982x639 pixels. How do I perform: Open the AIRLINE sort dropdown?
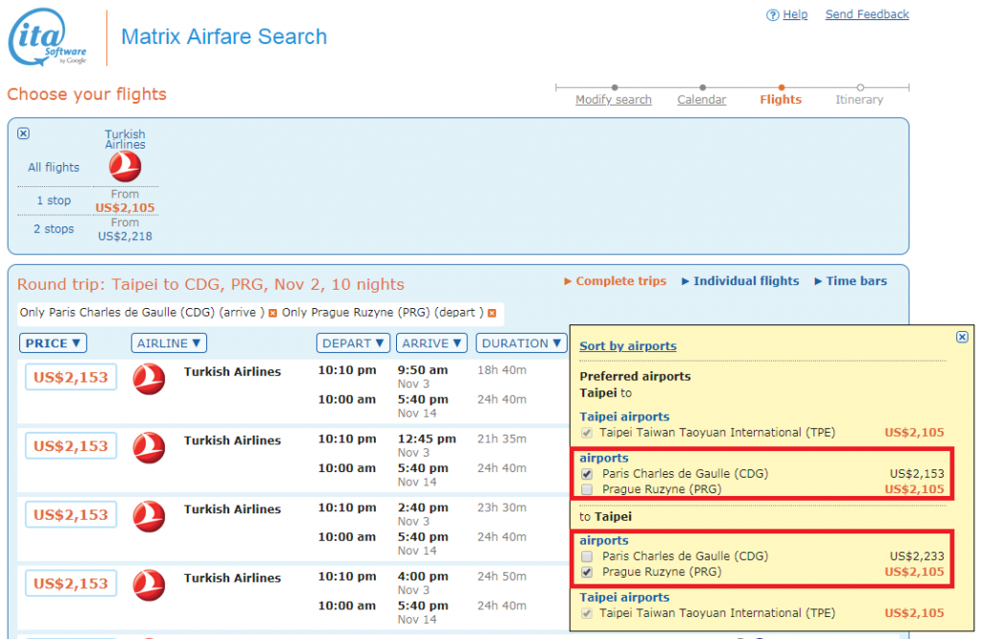coord(169,343)
